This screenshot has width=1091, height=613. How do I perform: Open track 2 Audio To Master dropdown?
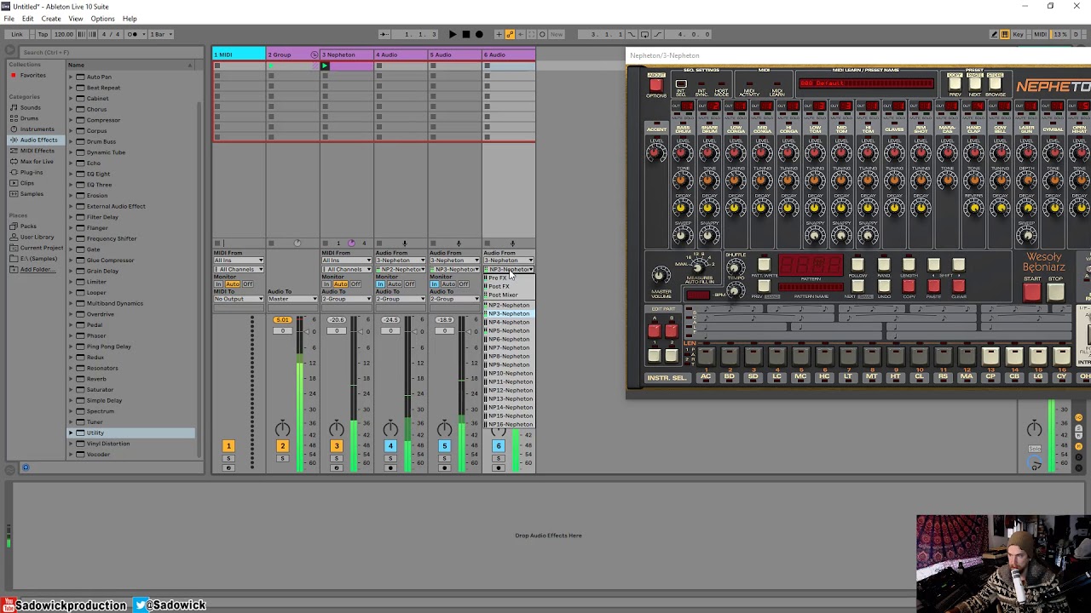292,299
